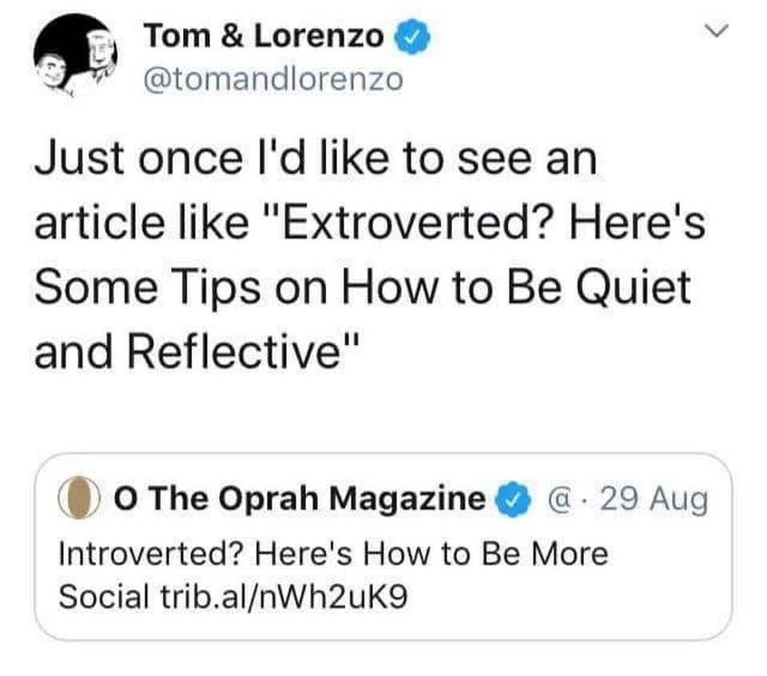767x676 pixels.
Task: Click "and Reflective" at the tweet's end
Action: [188, 352]
